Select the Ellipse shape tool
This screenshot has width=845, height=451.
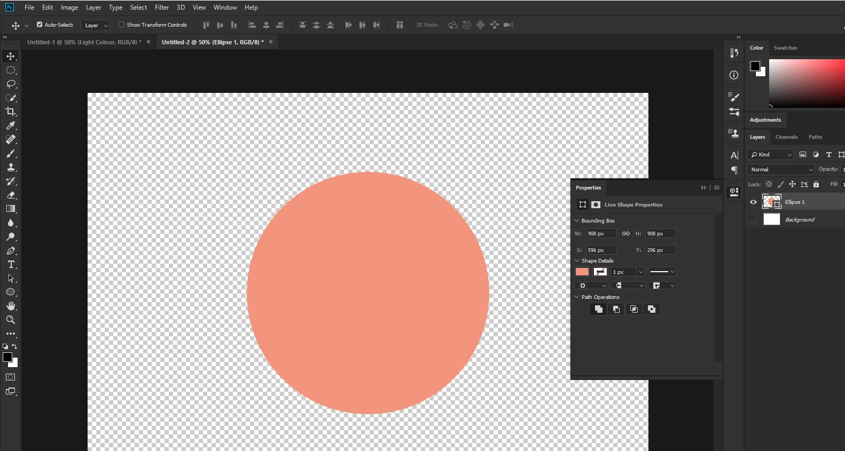tap(11, 292)
